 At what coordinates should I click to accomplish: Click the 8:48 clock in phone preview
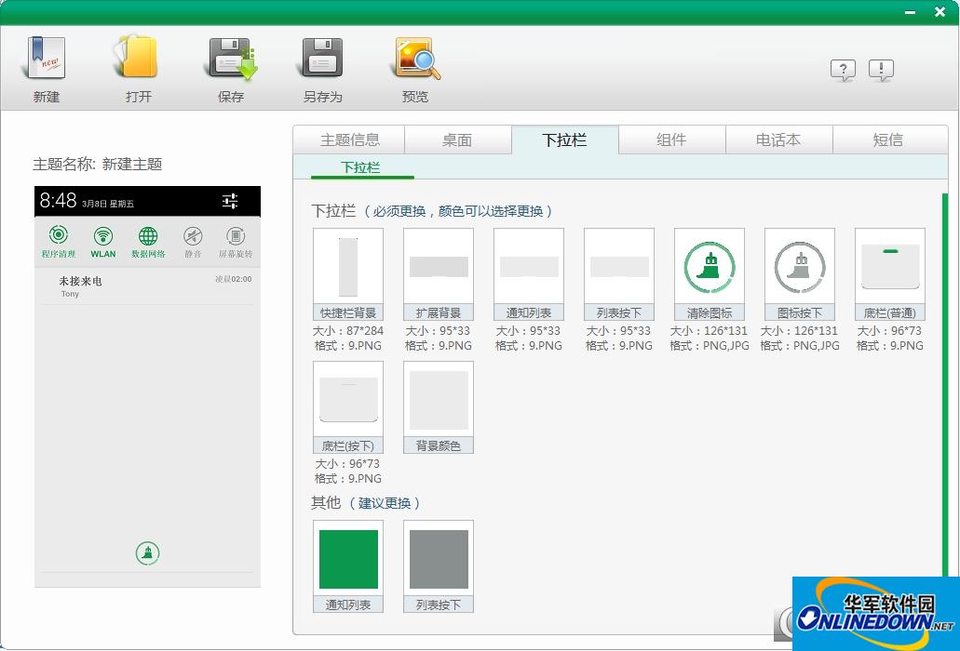pyautogui.click(x=58, y=201)
